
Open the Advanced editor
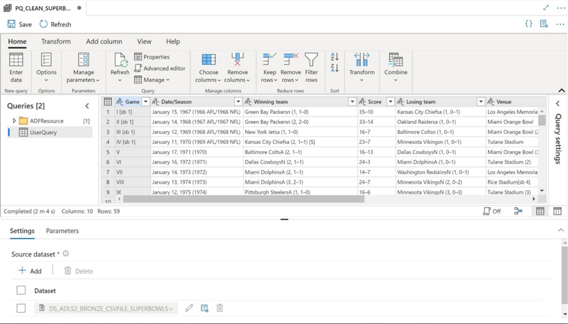[160, 68]
